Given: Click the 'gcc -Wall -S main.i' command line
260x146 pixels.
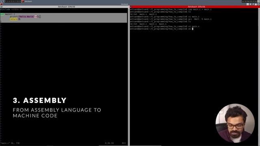Looking at the screenshot, I should 171,19.
